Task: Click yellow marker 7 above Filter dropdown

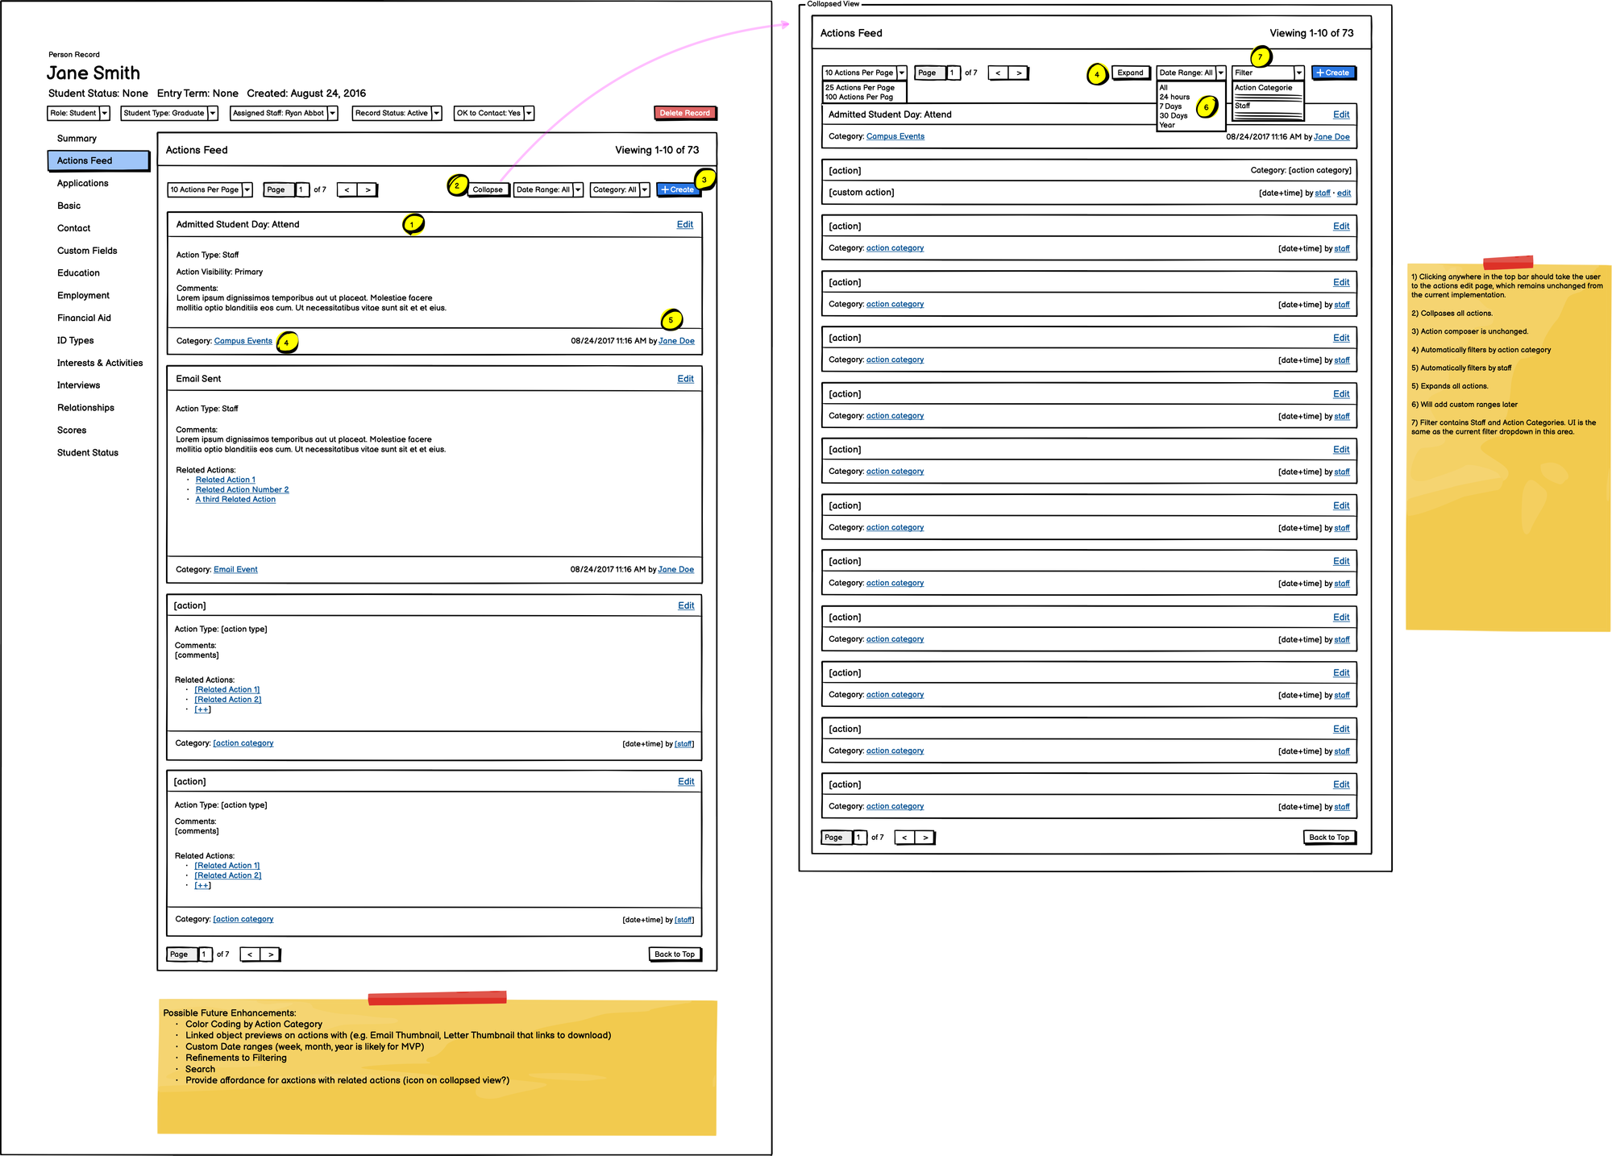Action: pos(1261,56)
